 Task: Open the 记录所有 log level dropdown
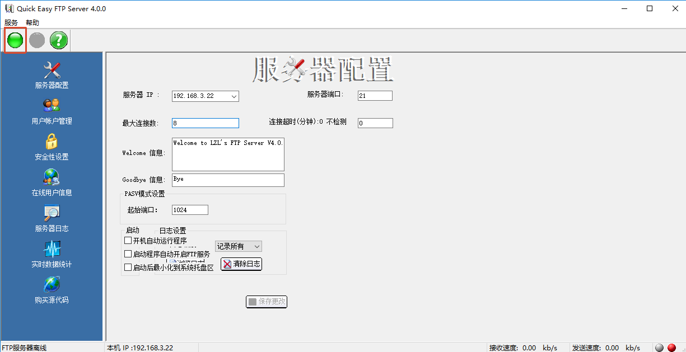(239, 246)
